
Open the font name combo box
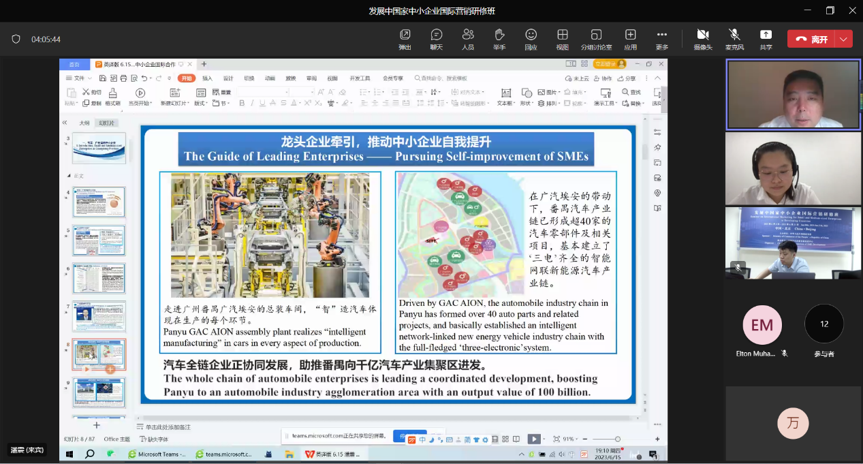[262, 92]
